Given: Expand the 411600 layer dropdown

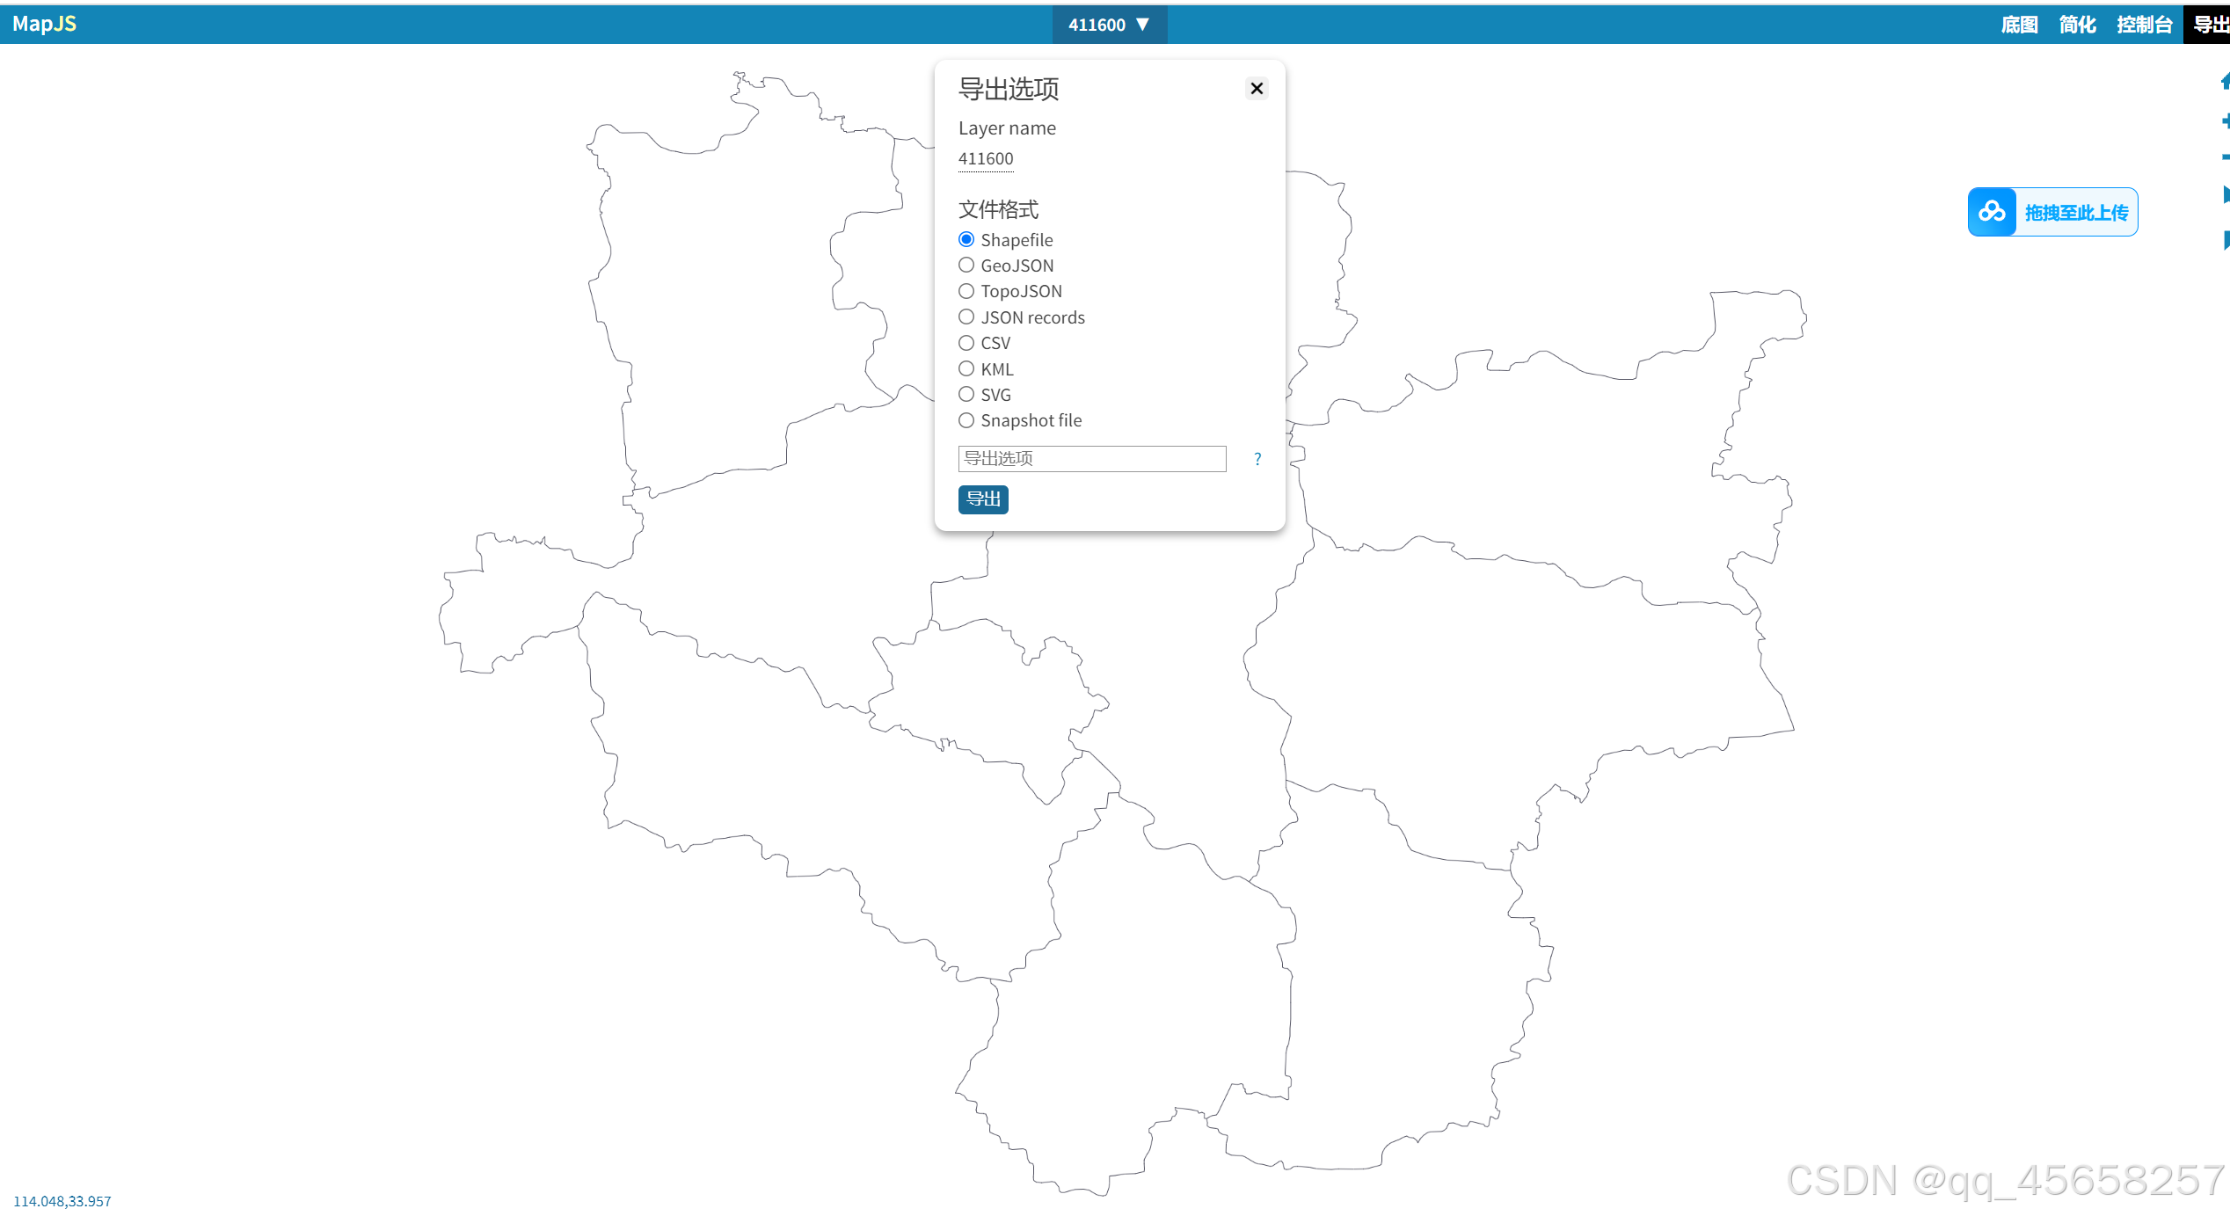Looking at the screenshot, I should coord(1109,25).
